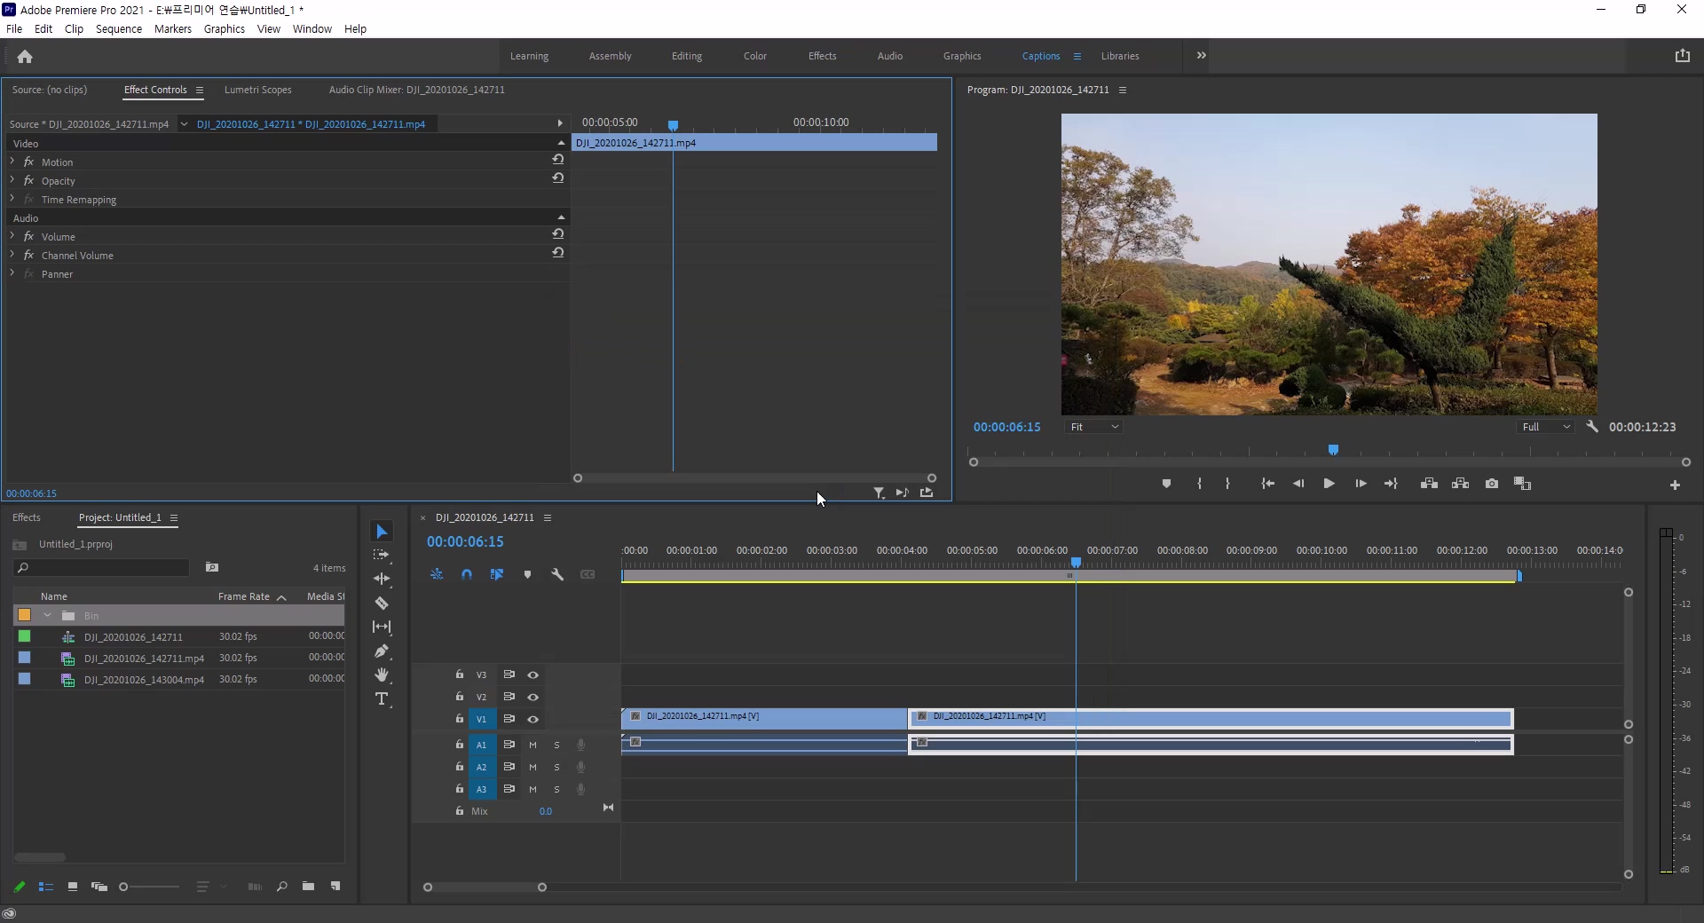The width and height of the screenshot is (1704, 923).
Task: Reset the Volume effect
Action: [558, 234]
